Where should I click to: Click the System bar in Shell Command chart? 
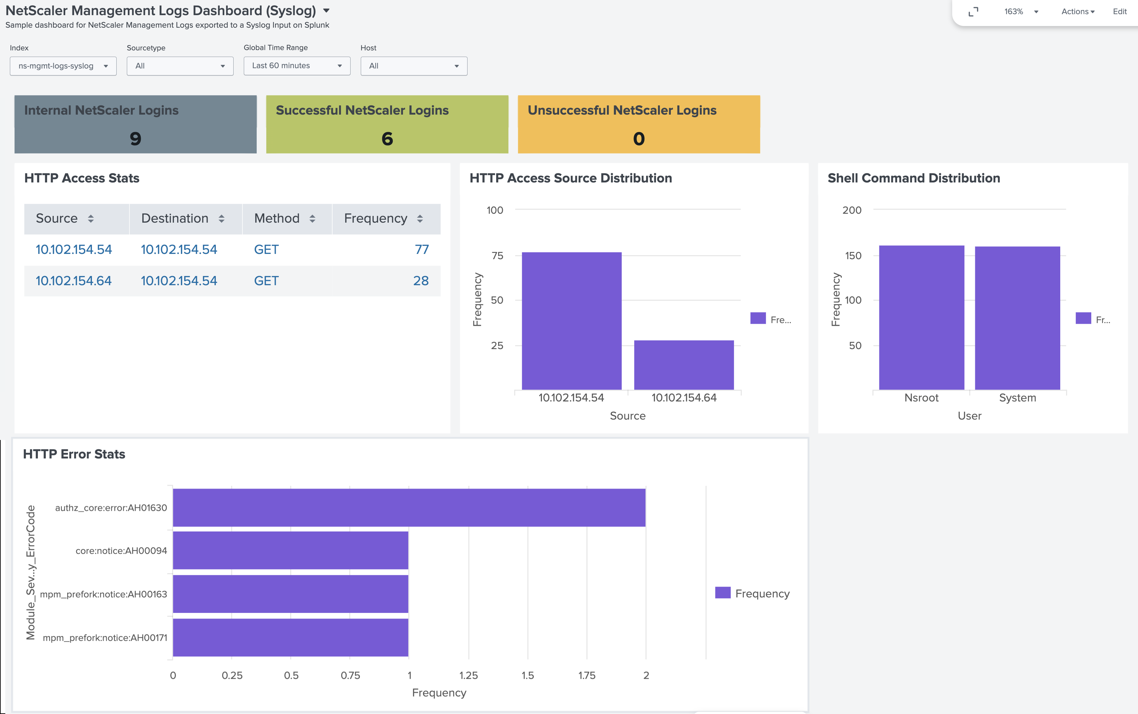click(x=1017, y=318)
